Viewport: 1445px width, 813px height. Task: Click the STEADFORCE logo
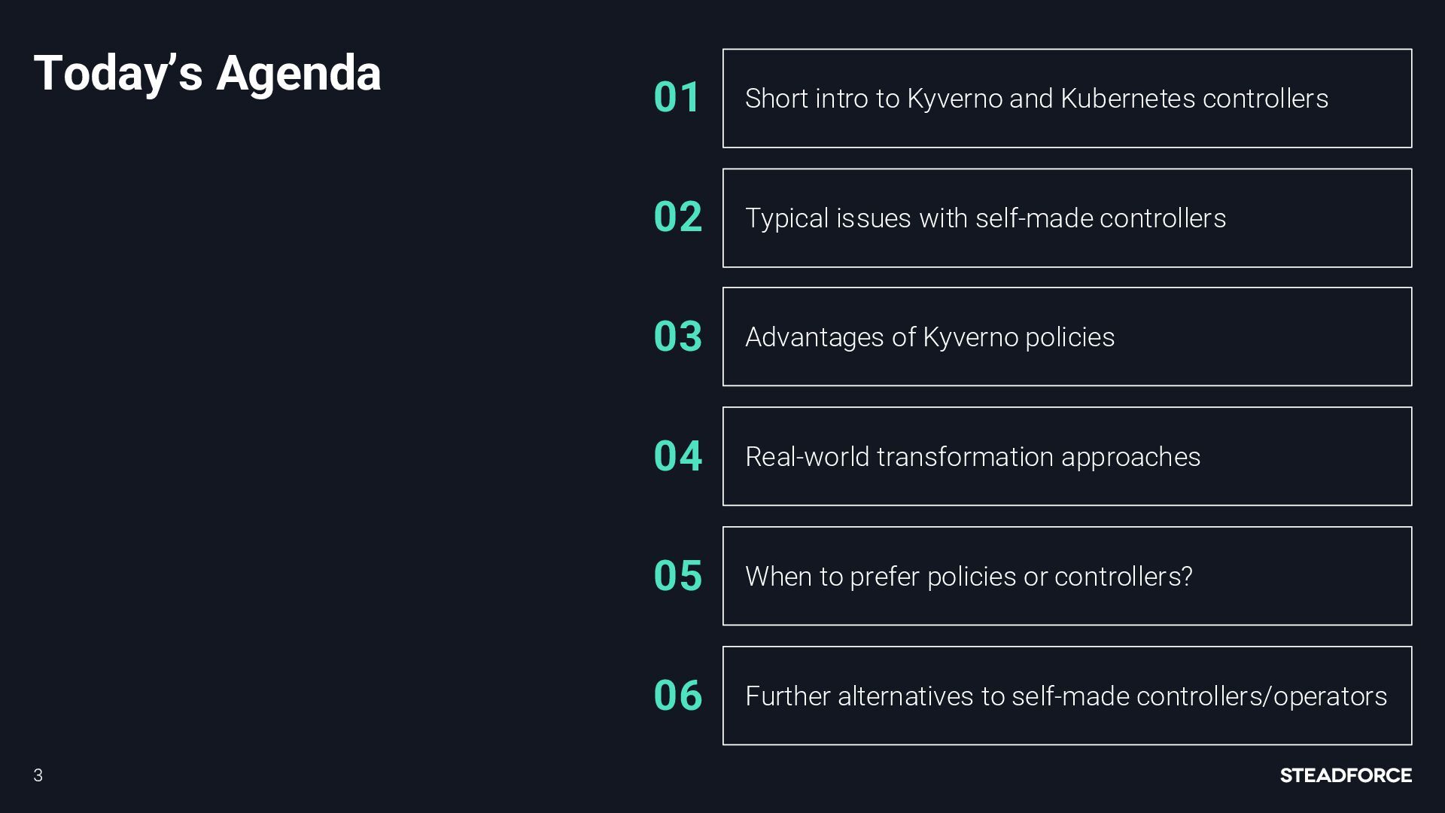[x=1346, y=775]
